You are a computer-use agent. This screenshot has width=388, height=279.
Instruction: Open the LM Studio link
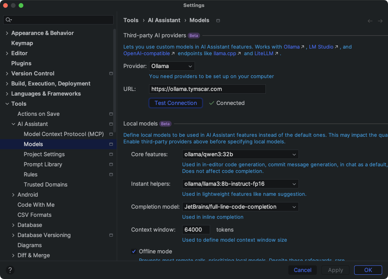coord(321,47)
